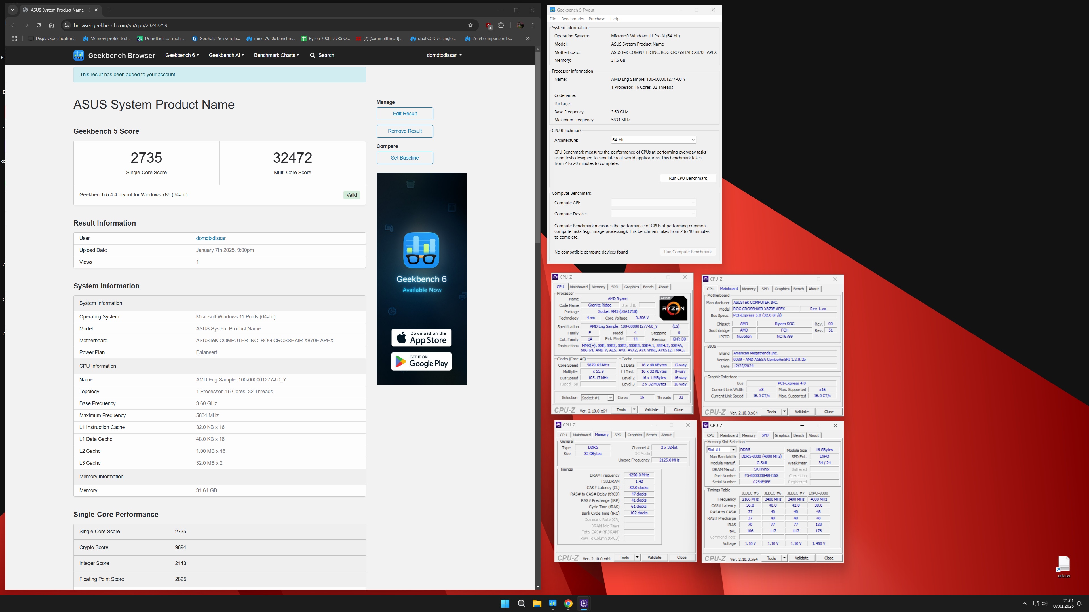Screen dimensions: 1089x612
Task: Click the Set Baseline button
Action: [405, 158]
